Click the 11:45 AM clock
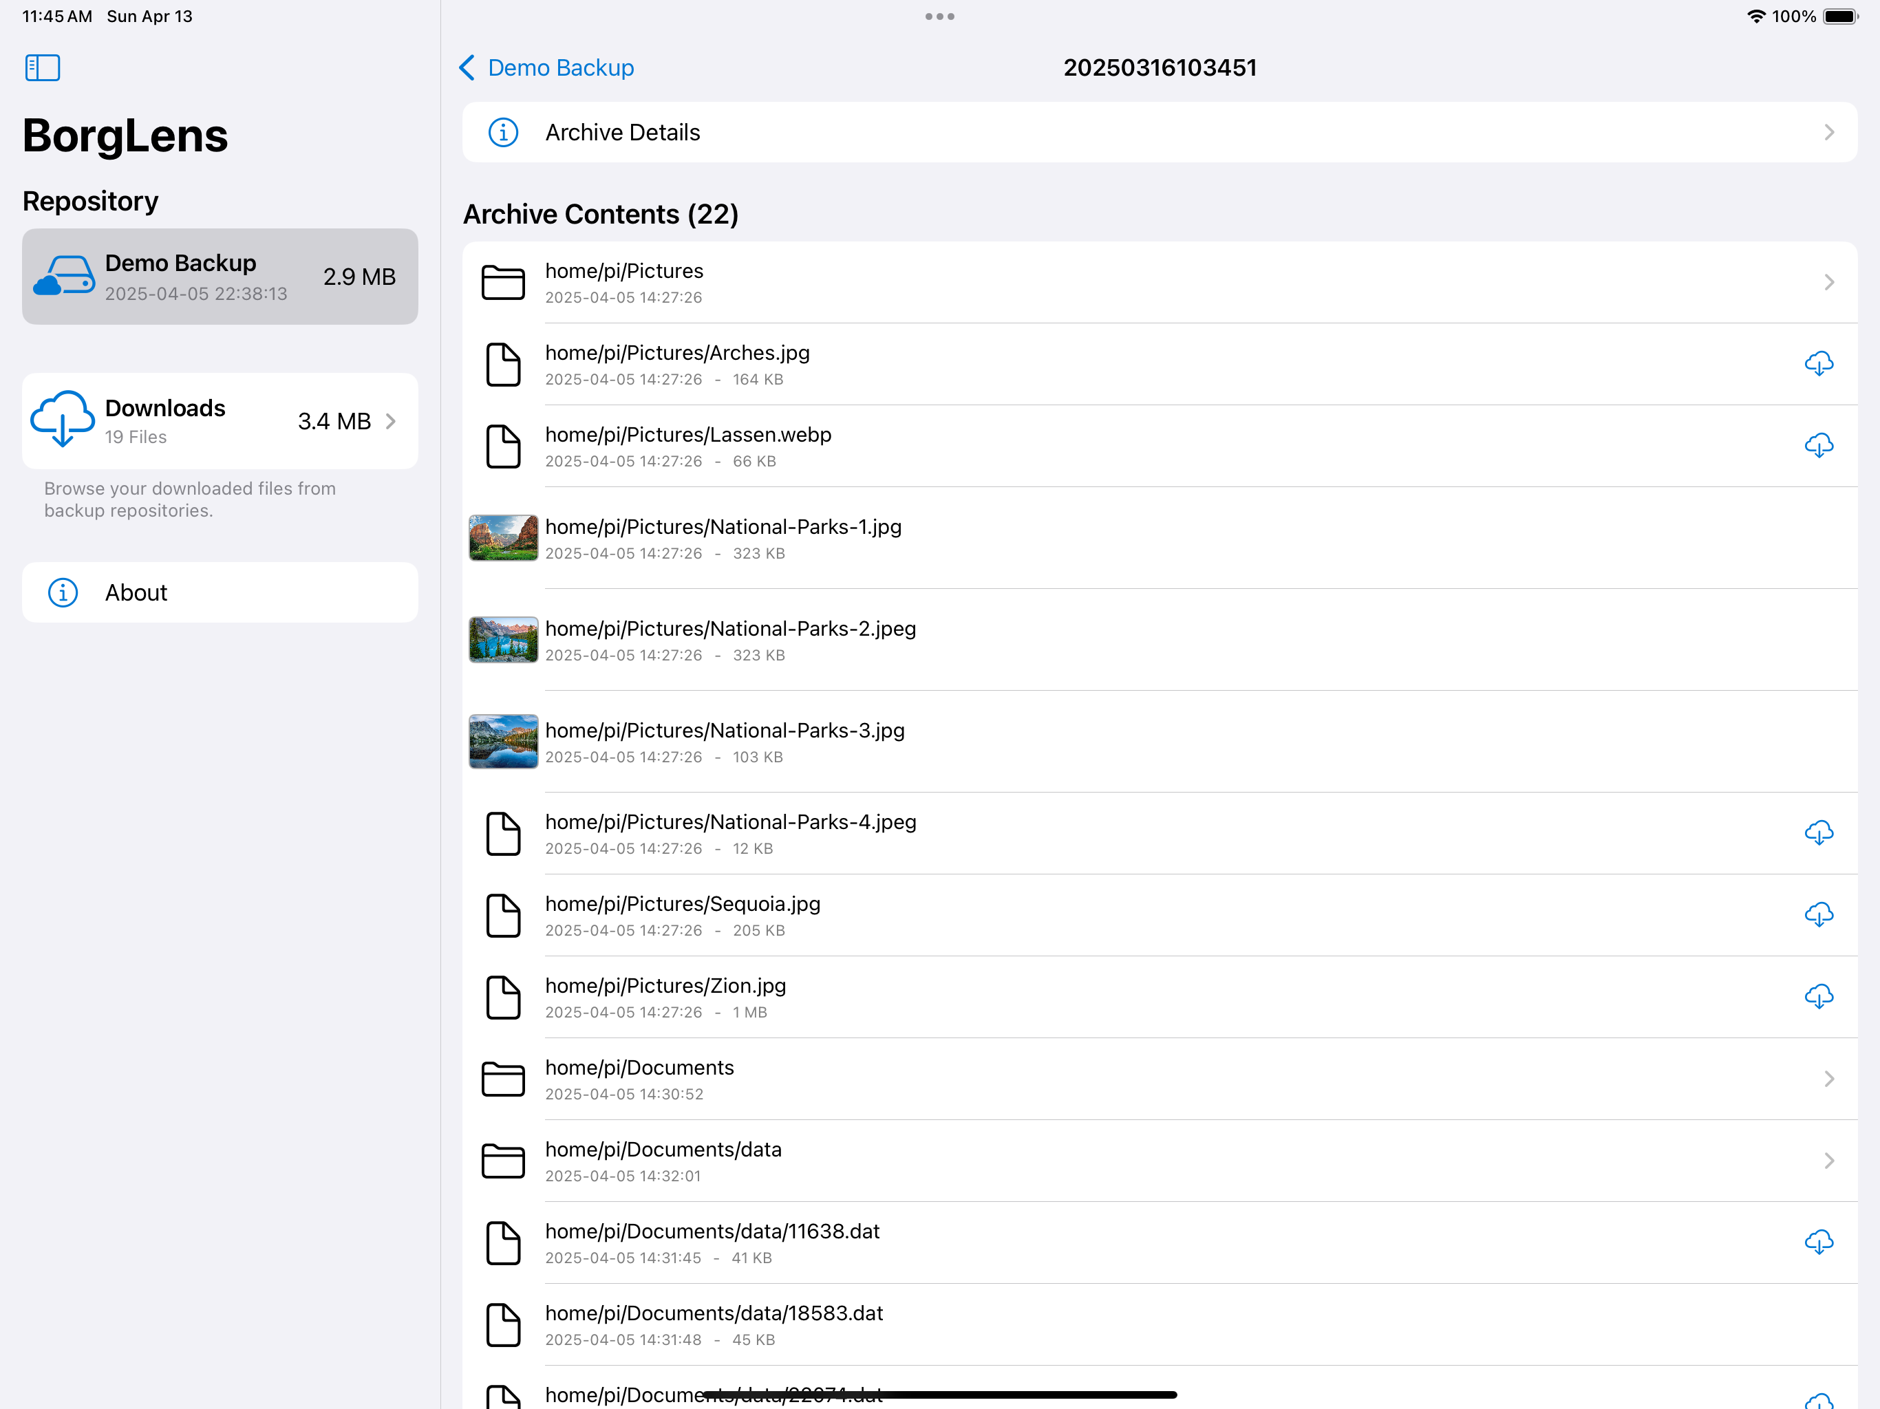The width and height of the screenshot is (1880, 1409). click(x=57, y=16)
